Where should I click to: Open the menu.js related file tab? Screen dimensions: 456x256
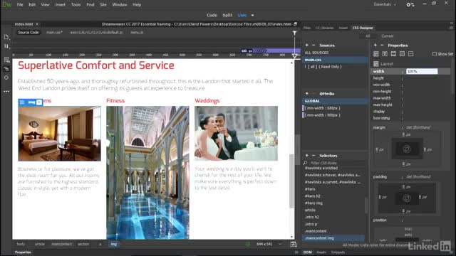pyautogui.click(x=137, y=33)
